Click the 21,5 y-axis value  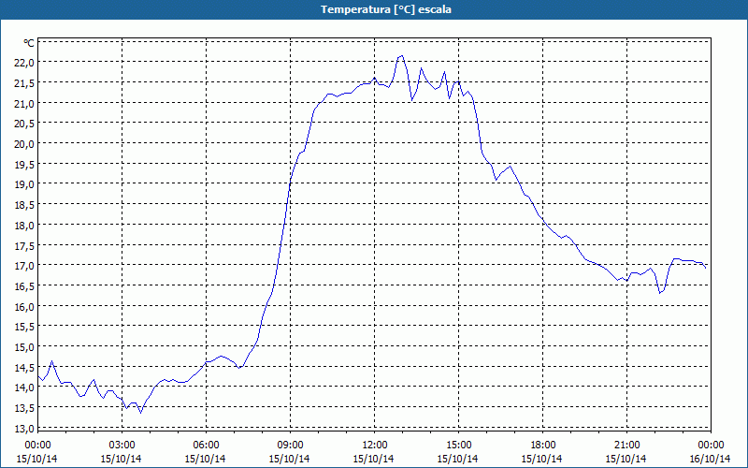[x=24, y=83]
